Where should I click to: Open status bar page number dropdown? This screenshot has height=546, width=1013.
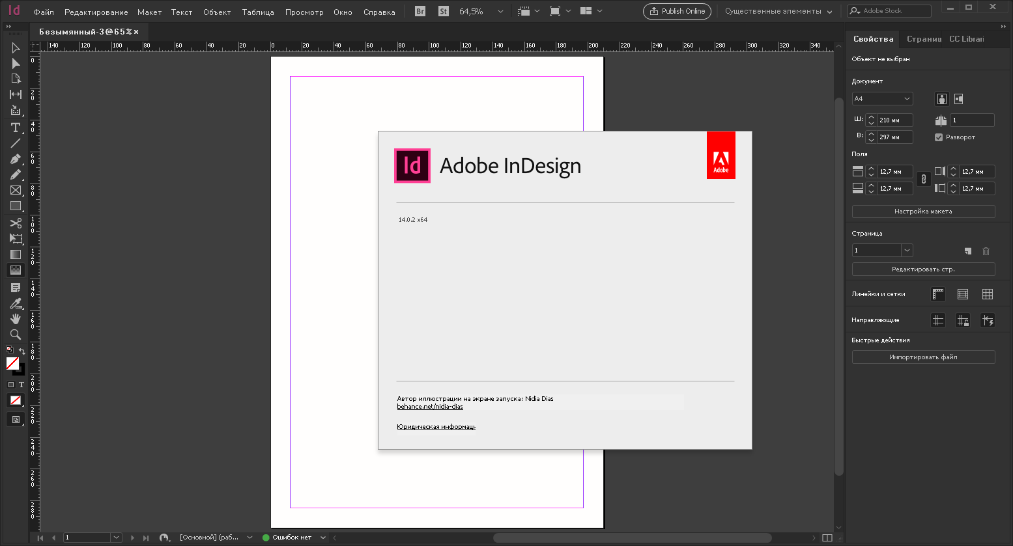pos(116,538)
